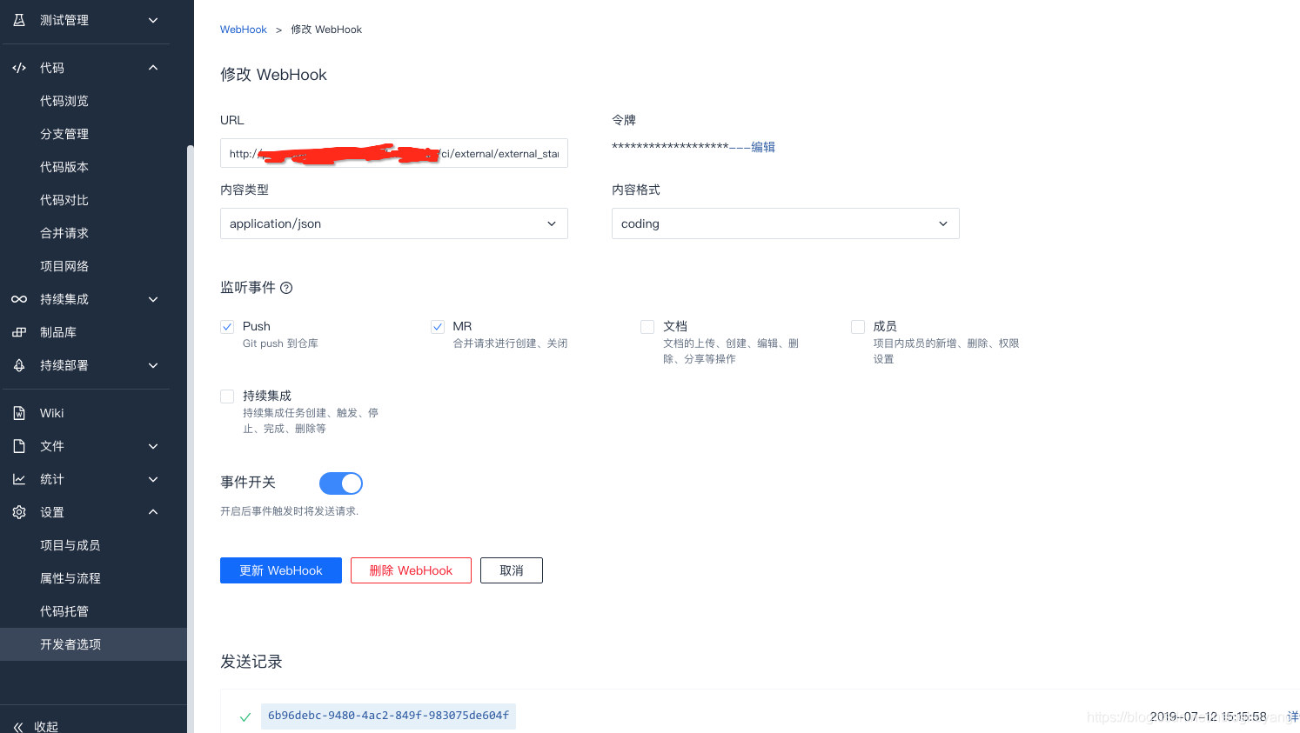Image resolution: width=1300 pixels, height=733 pixels.
Task: Click the test management flask icon
Action: click(19, 20)
